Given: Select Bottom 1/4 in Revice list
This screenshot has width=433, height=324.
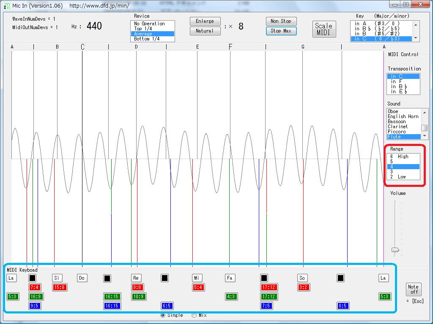Looking at the screenshot, I should pyautogui.click(x=152, y=39).
